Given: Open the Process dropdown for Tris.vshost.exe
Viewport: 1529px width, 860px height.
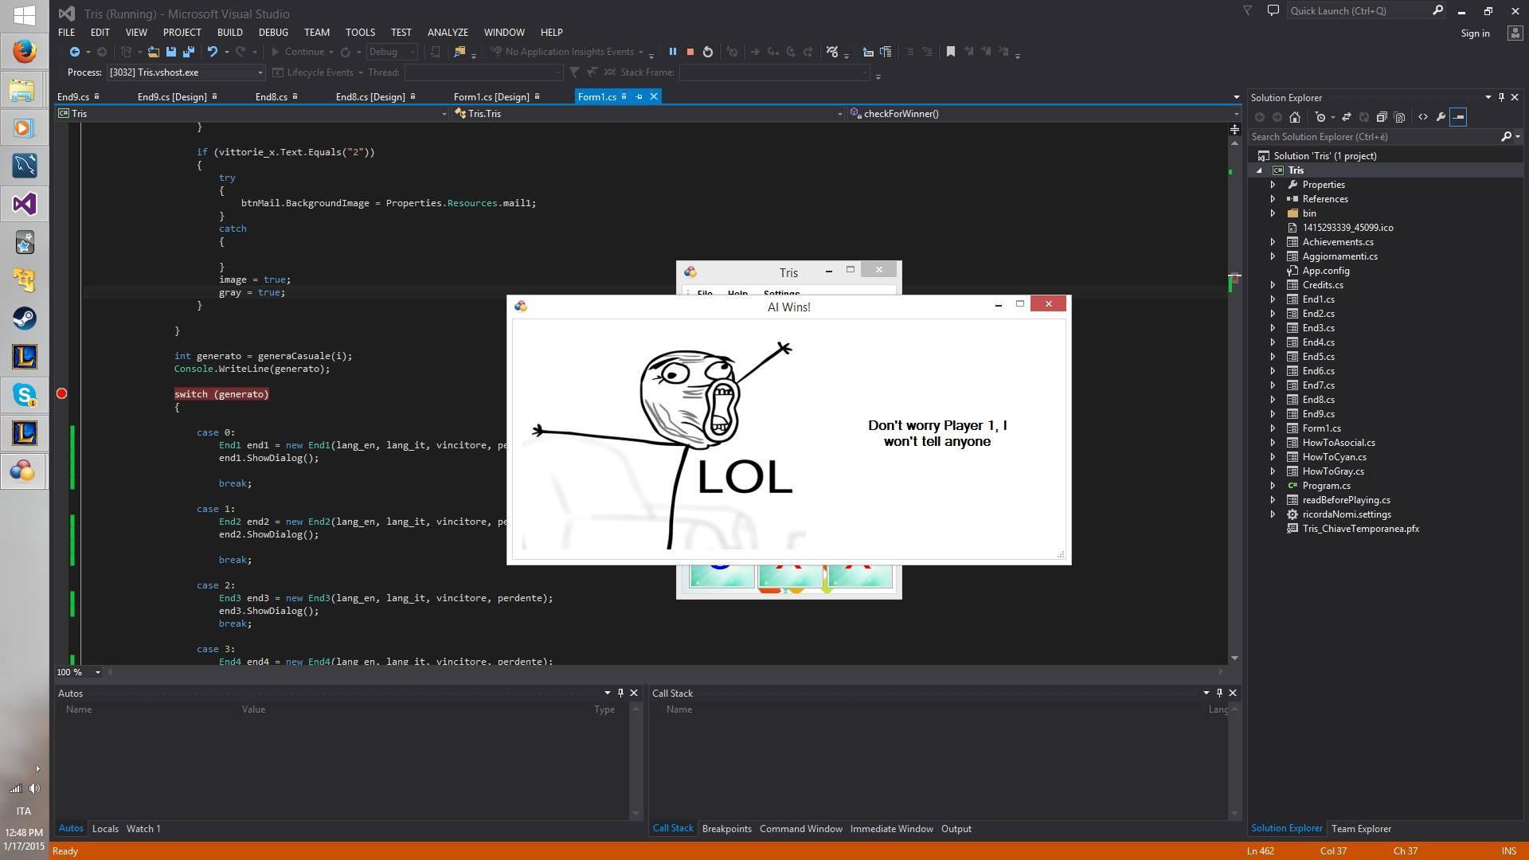Looking at the screenshot, I should pyautogui.click(x=260, y=72).
